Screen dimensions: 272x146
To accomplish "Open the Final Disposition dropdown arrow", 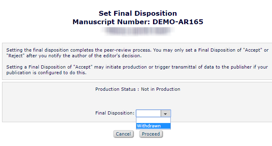I will (166, 113).
